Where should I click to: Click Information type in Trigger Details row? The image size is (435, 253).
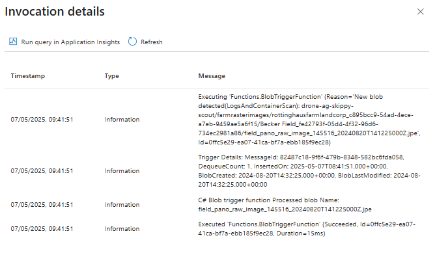122,170
